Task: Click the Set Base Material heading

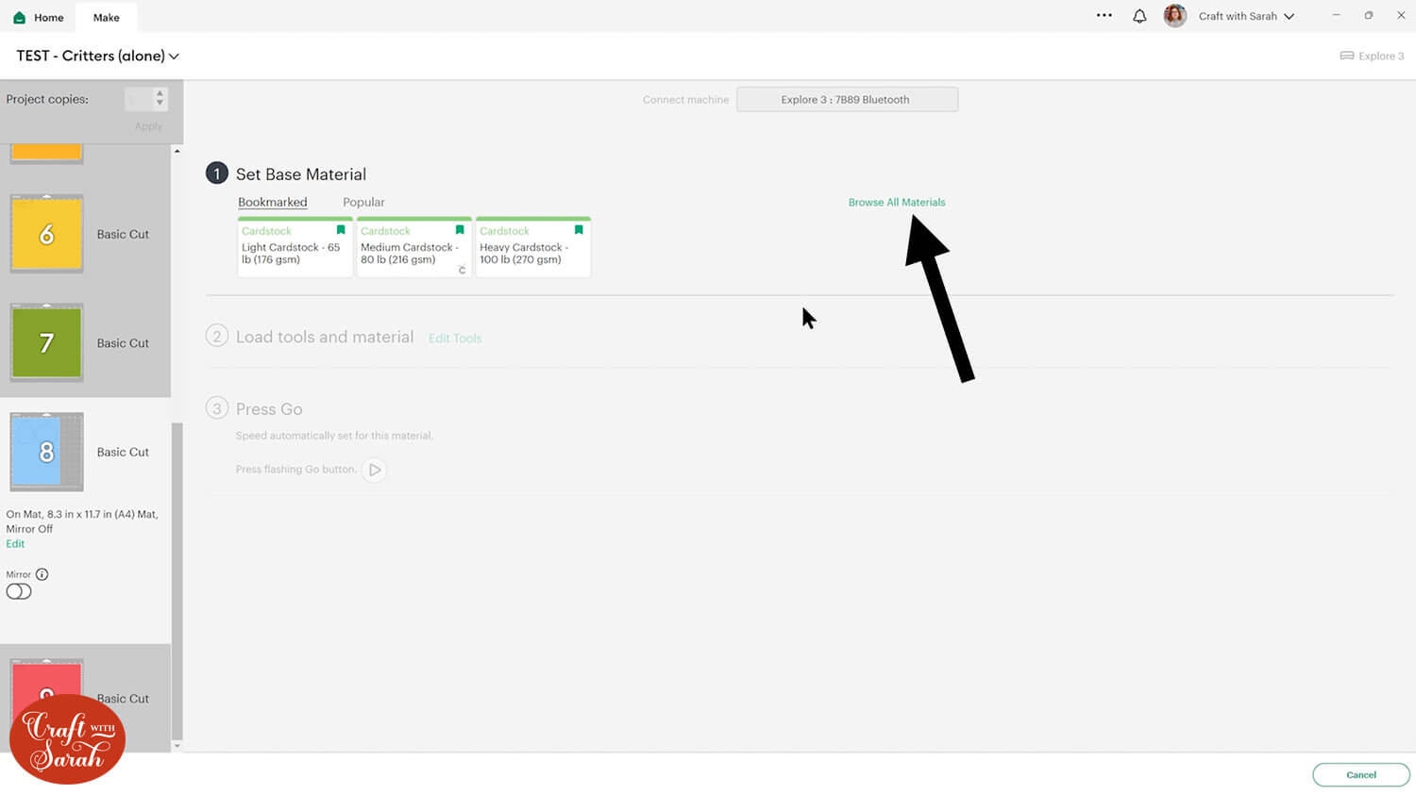Action: click(301, 174)
